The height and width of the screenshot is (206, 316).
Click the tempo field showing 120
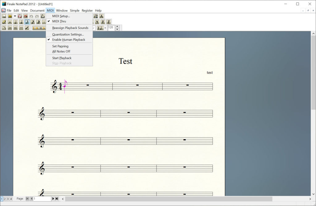point(111,28)
